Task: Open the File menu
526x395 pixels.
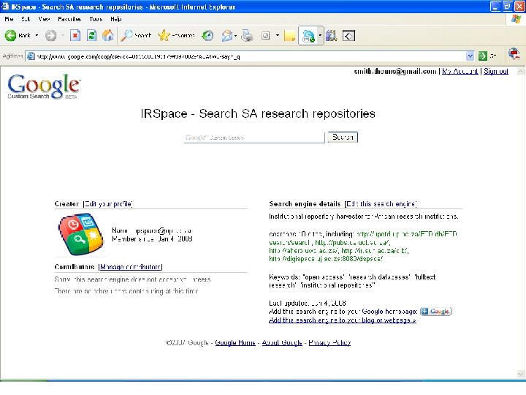Action: (x=9, y=19)
